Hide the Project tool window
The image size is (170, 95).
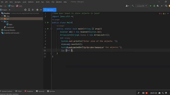pyautogui.click(x=41, y=10)
